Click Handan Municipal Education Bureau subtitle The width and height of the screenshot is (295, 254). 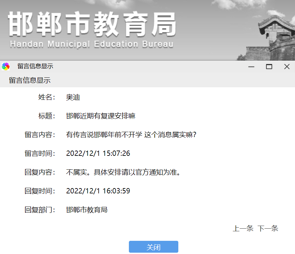click(x=92, y=44)
